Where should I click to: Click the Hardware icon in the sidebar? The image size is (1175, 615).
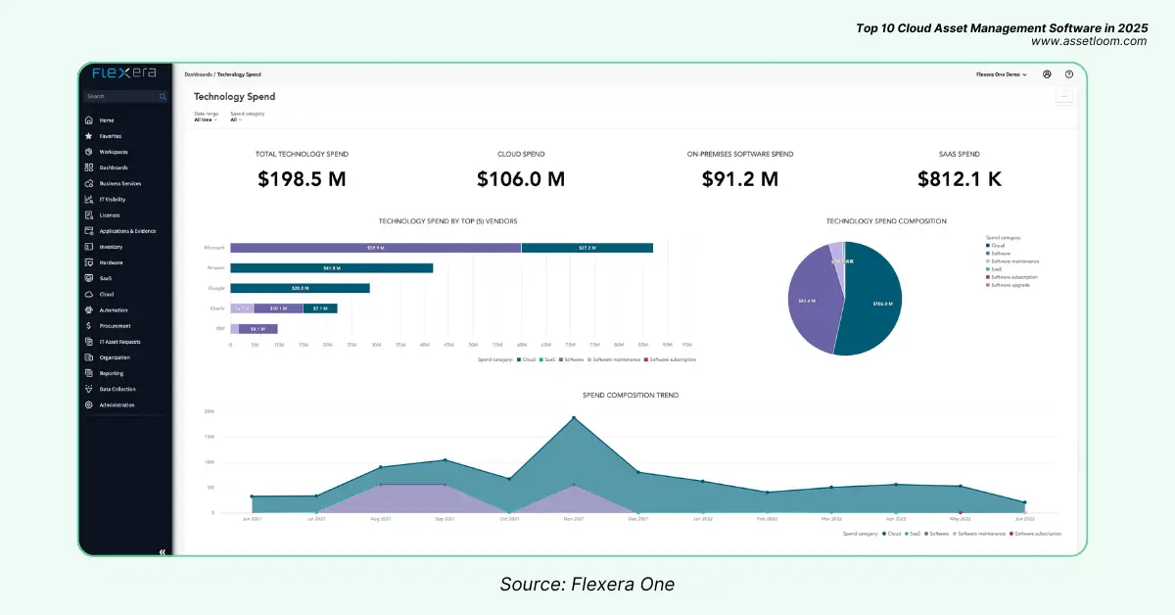click(89, 262)
